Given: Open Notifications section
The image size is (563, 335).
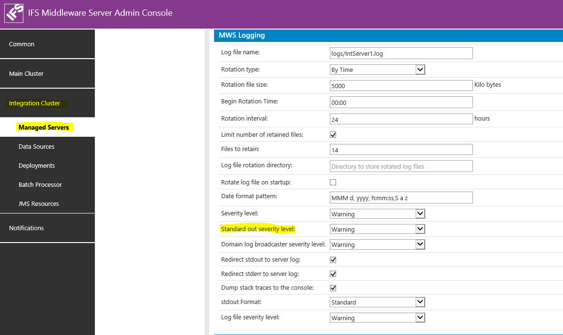Looking at the screenshot, I should tap(47, 228).
